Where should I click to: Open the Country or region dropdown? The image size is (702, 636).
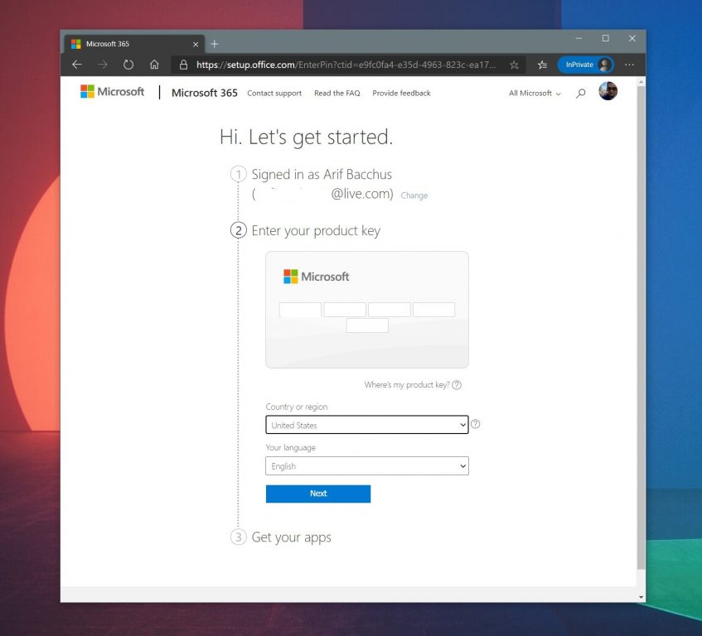[x=366, y=425]
